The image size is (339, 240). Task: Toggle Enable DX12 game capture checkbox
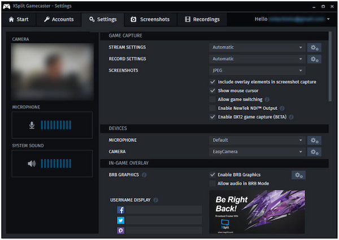click(212, 117)
